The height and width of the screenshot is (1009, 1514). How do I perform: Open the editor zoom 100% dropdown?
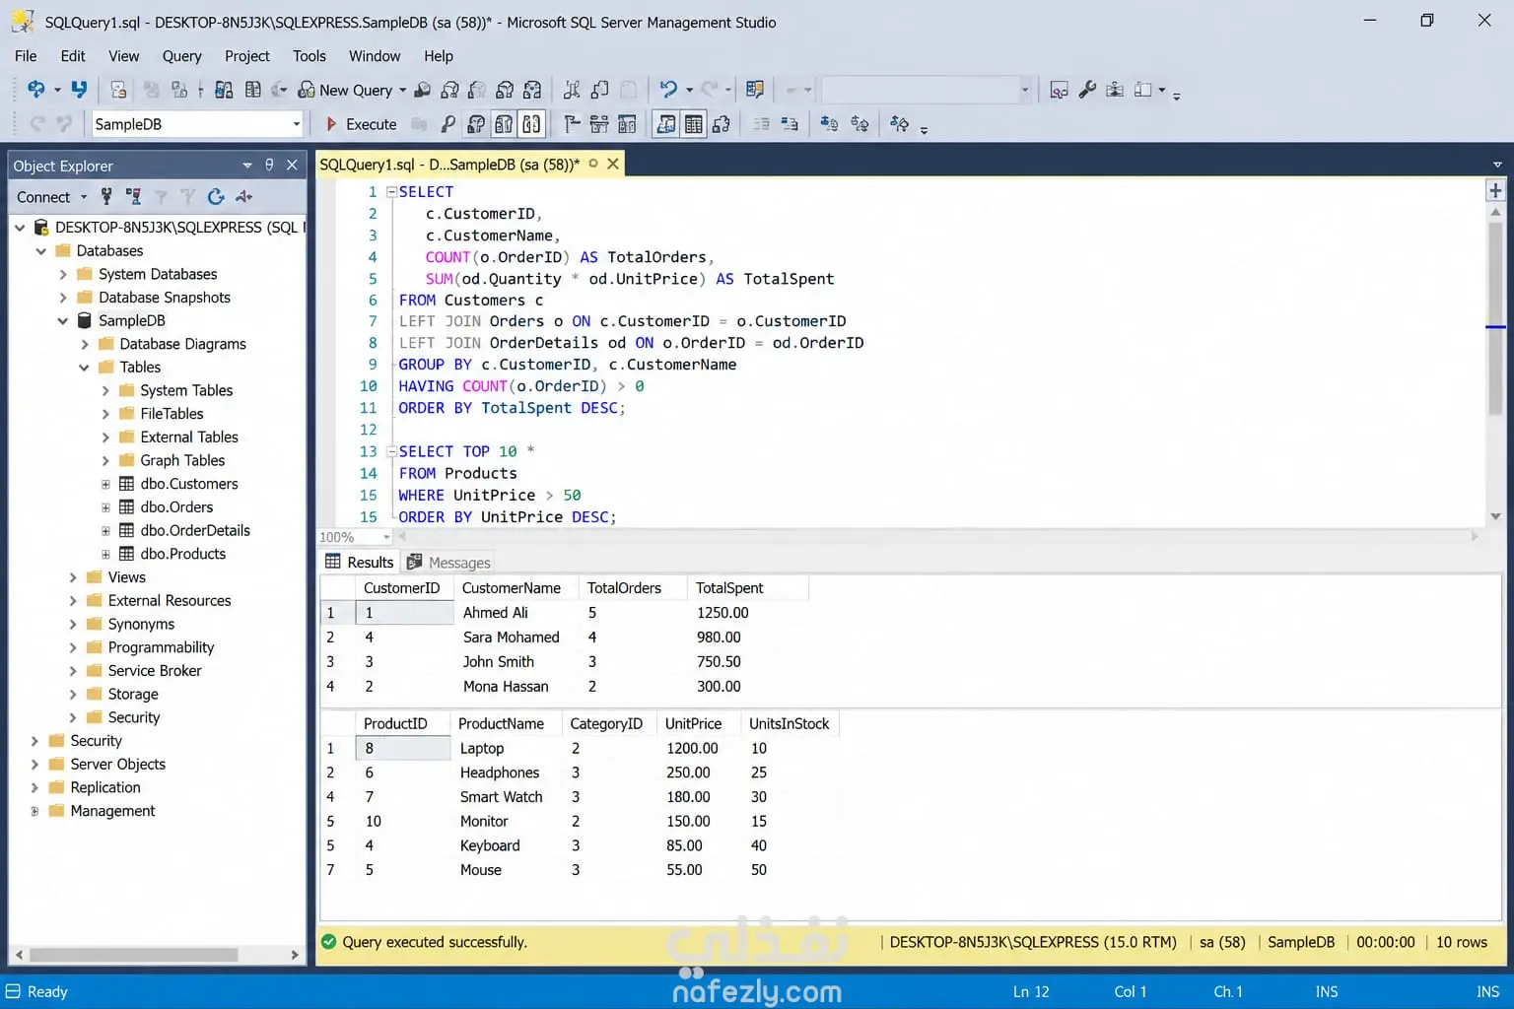[x=386, y=537]
